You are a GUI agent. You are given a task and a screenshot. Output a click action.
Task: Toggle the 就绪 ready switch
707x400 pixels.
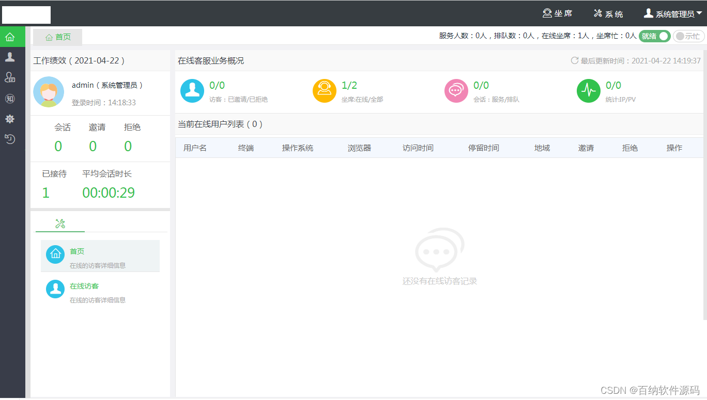[x=655, y=36]
